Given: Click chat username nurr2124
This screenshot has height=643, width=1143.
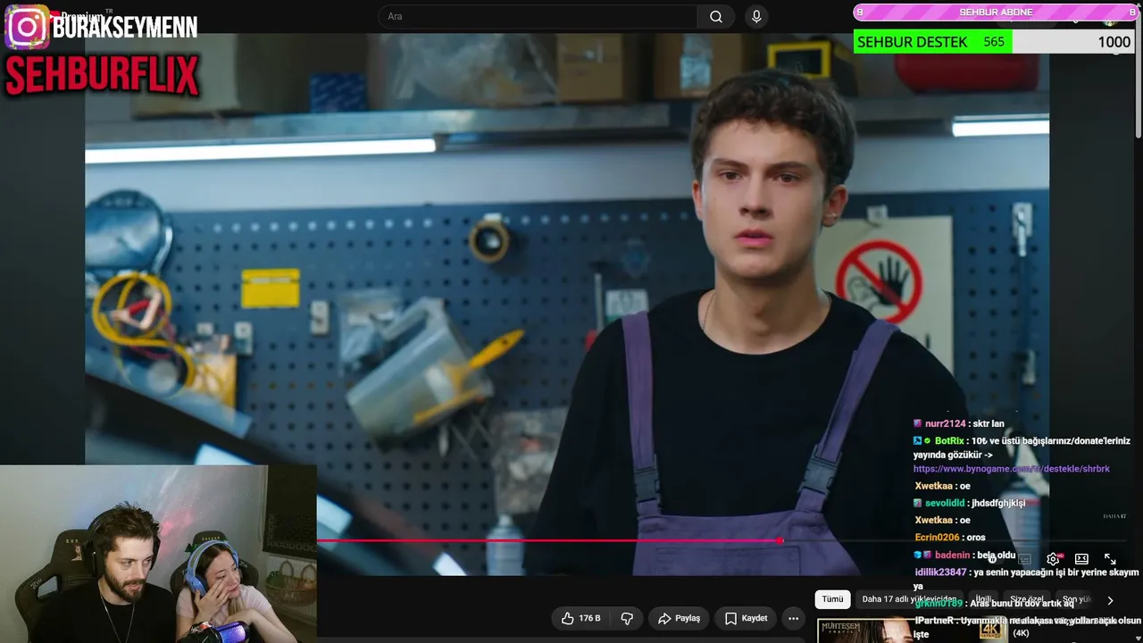Looking at the screenshot, I should click(946, 423).
